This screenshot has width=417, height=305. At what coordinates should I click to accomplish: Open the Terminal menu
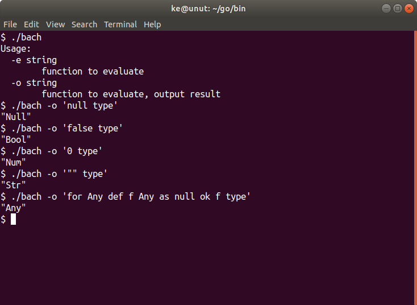120,24
